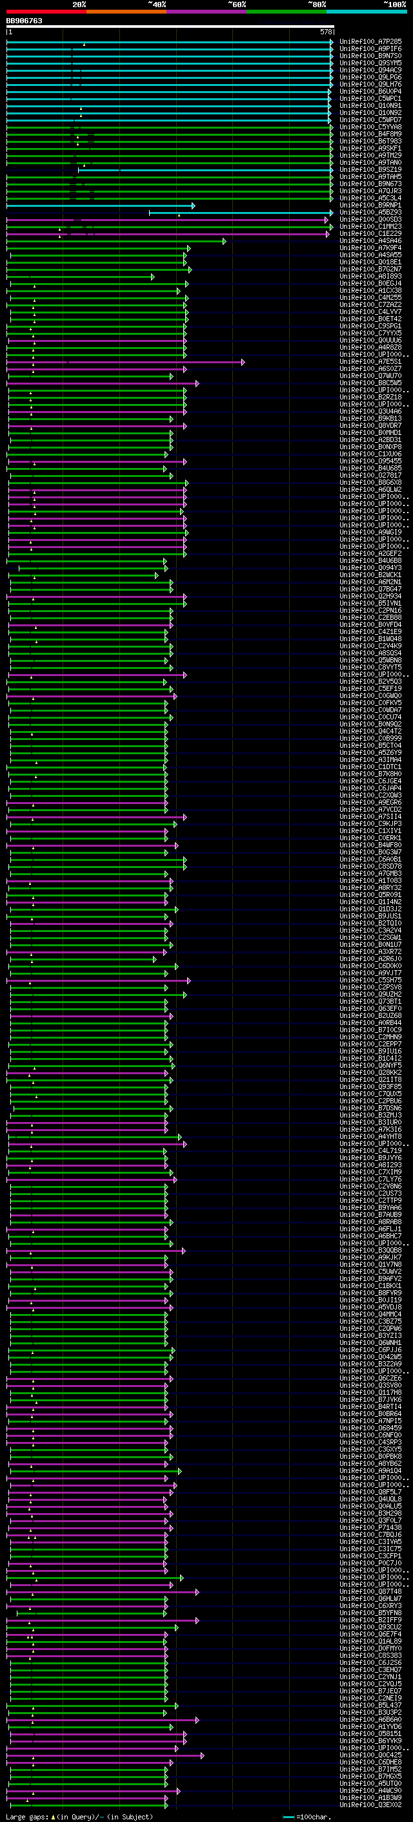Screen dimensions: 413x1822
Task: Select hit UniRef100_C8S383
Action: tap(370, 1655)
